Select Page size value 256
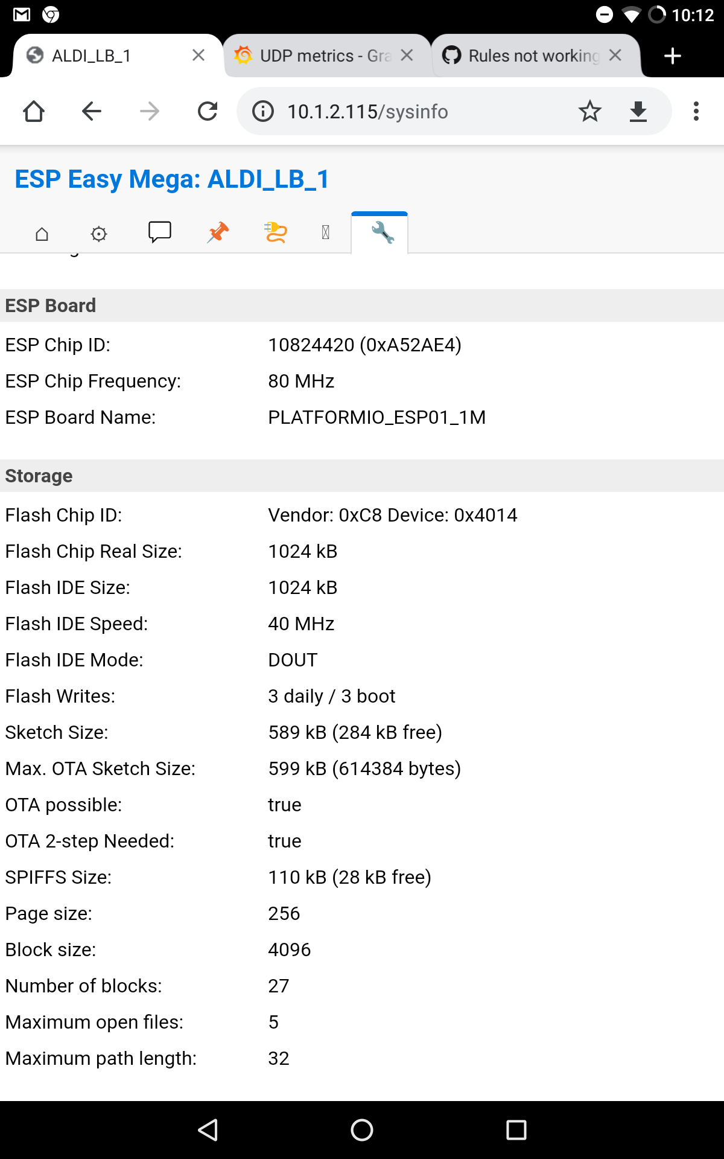Image resolution: width=724 pixels, height=1159 pixels. (x=284, y=913)
